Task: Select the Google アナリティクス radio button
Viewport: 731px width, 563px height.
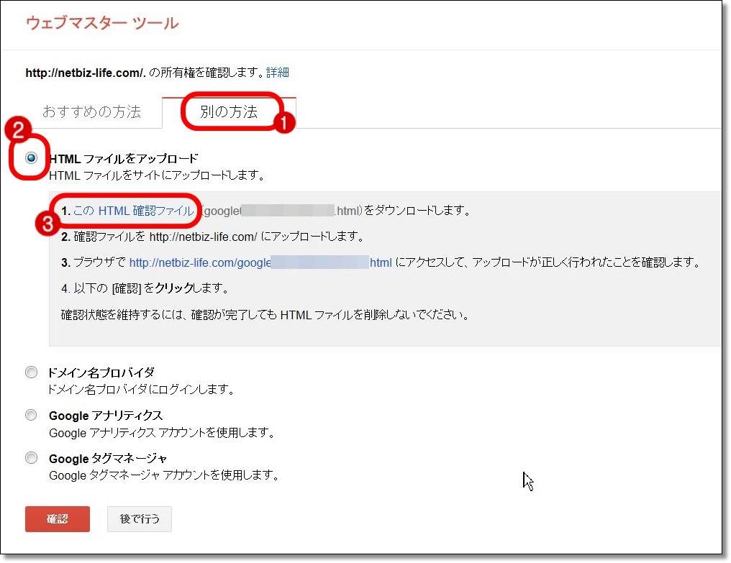Action: click(31, 415)
